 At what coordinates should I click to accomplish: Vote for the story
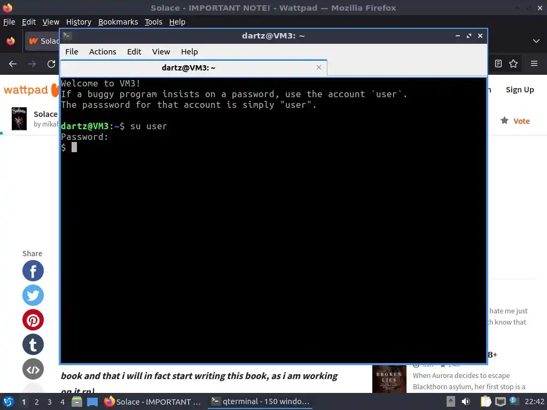pyautogui.click(x=515, y=121)
